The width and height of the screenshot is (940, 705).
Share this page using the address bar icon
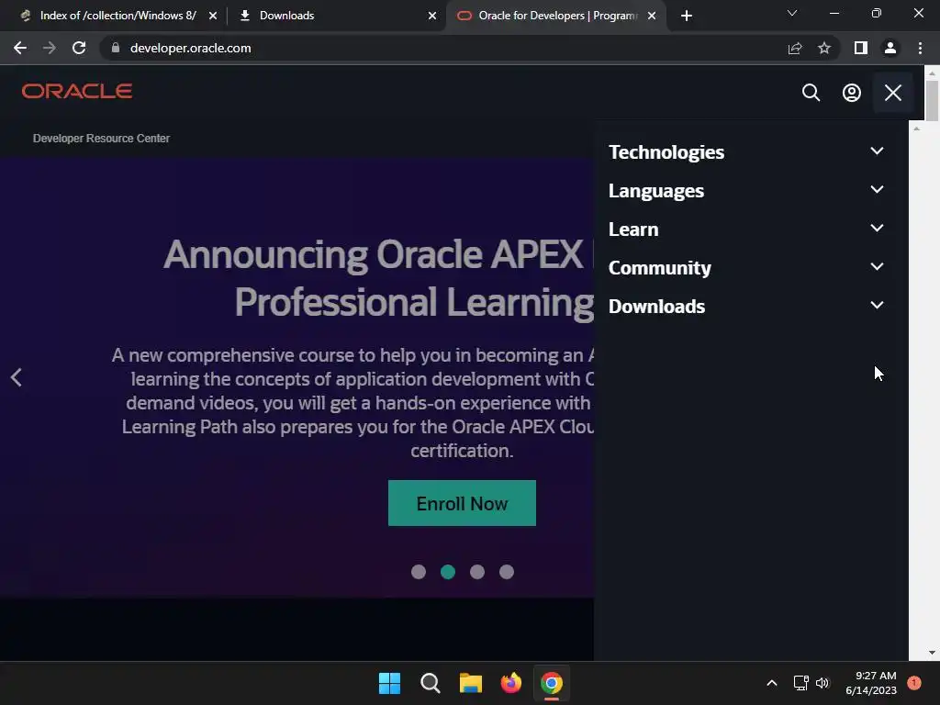[x=795, y=48]
